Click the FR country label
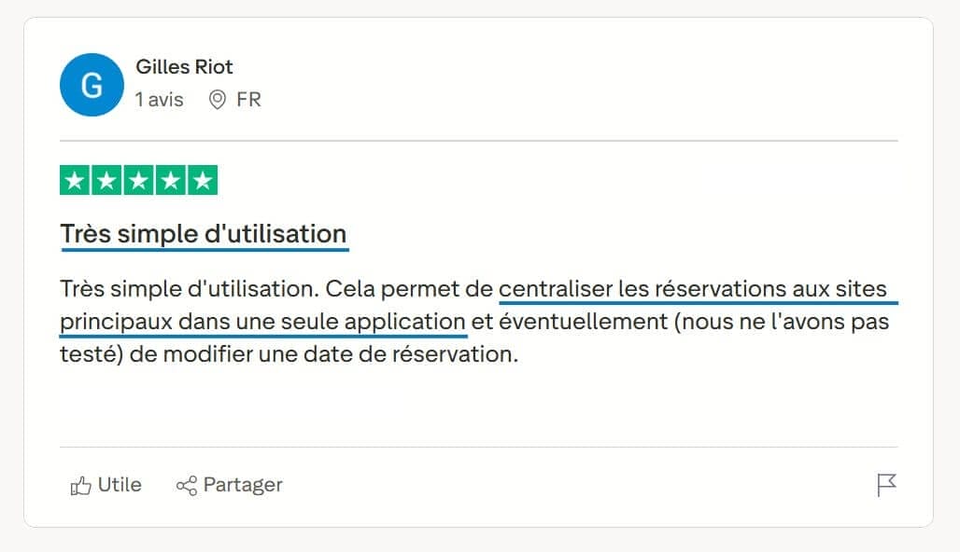This screenshot has width=960, height=552. 248,100
